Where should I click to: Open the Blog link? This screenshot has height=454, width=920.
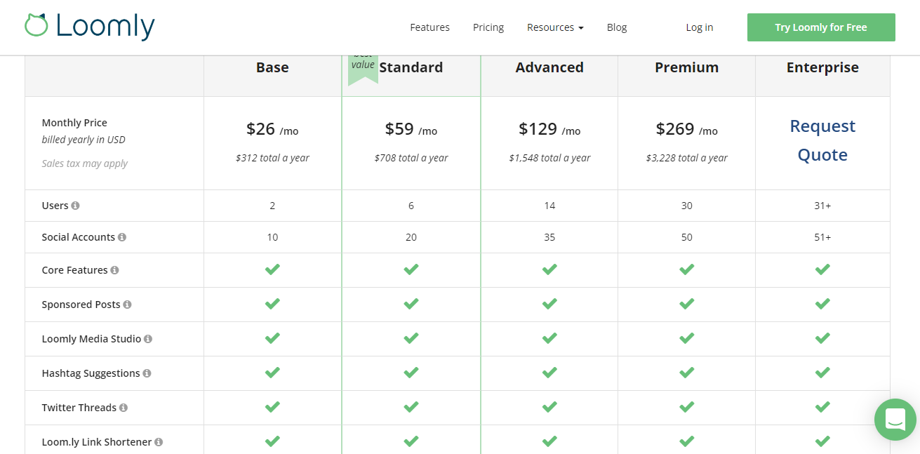(x=617, y=27)
